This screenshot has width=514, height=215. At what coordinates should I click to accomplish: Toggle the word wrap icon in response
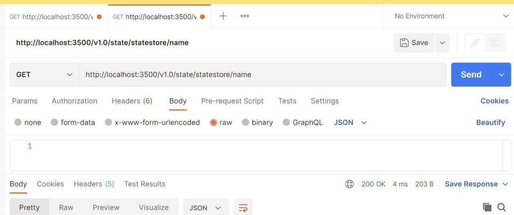(x=243, y=207)
